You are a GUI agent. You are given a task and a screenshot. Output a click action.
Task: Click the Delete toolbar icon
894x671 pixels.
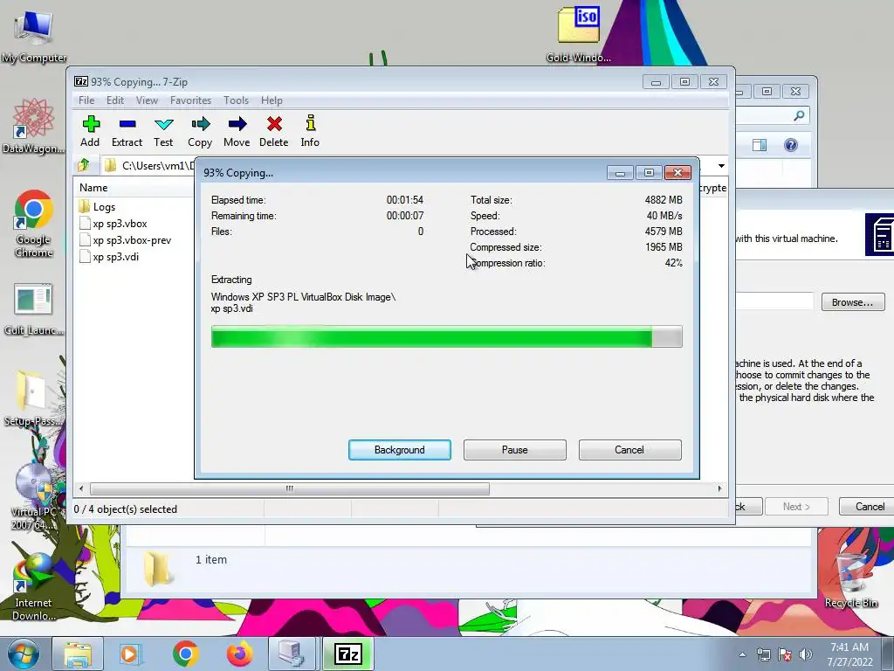(x=273, y=131)
